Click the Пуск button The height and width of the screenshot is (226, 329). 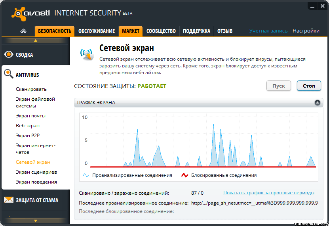pyautogui.click(x=279, y=86)
